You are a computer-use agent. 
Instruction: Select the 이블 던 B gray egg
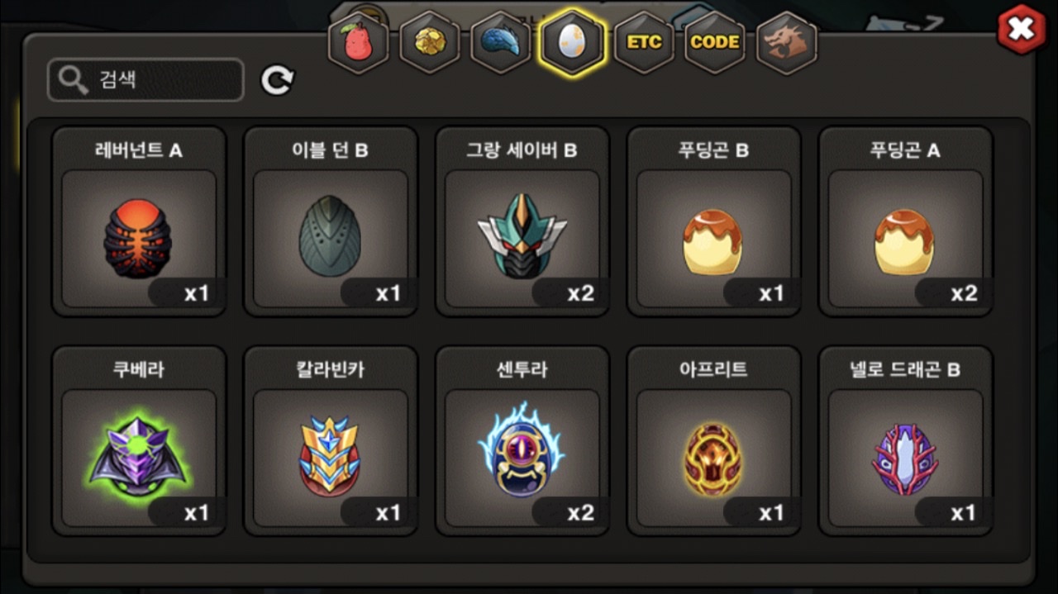tap(331, 221)
